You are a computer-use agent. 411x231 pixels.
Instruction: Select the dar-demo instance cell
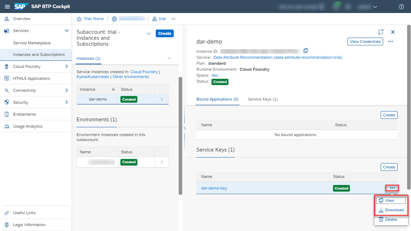97,100
